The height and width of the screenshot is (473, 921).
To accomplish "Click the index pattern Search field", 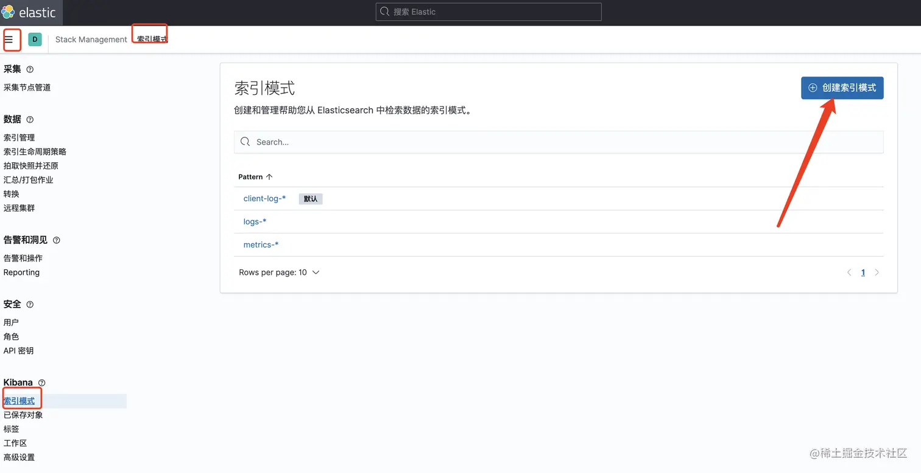I will (x=559, y=142).
